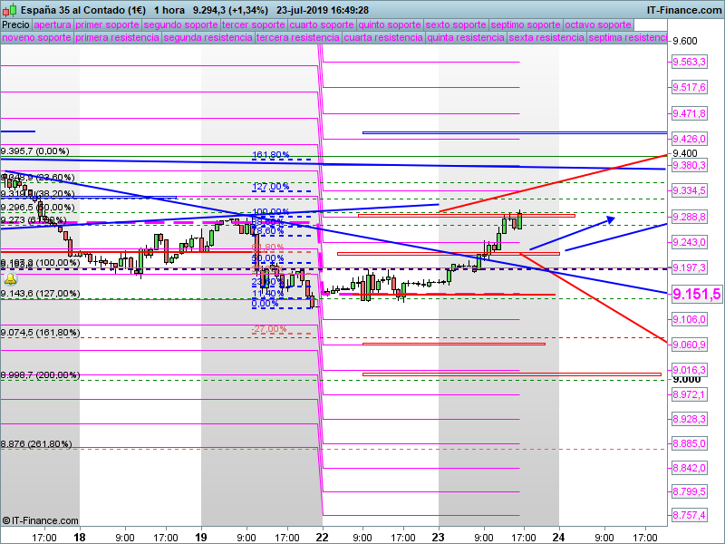Click the yellow alert bell icon
Image resolution: width=725 pixels, height=544 pixels.
point(10,279)
